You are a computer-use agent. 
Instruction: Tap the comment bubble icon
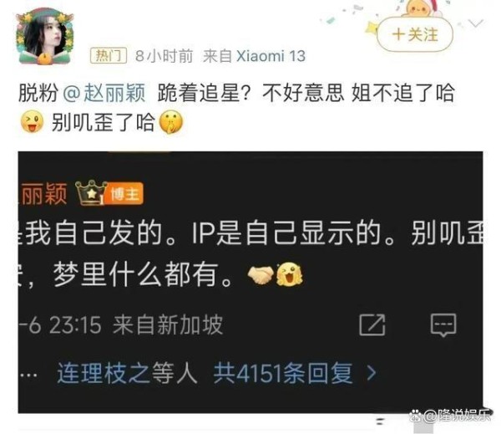click(443, 324)
